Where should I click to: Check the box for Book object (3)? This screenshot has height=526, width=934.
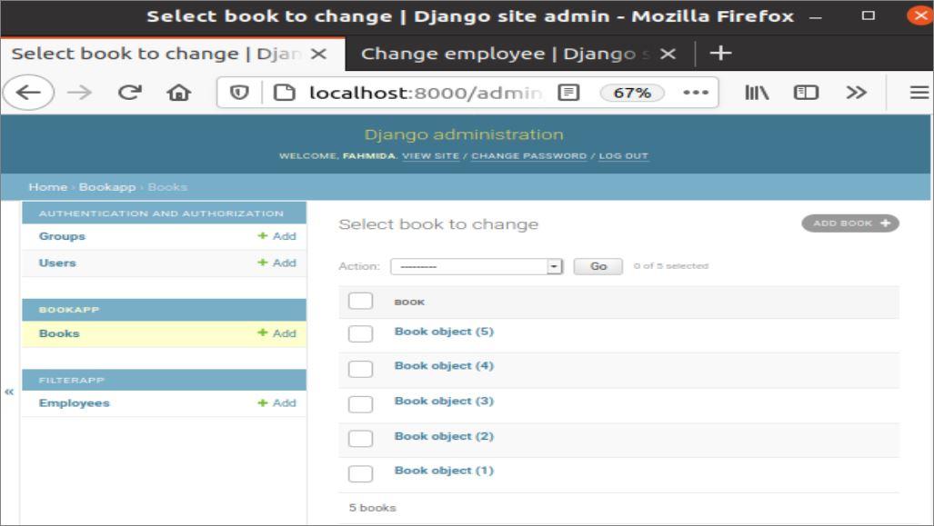(x=360, y=404)
